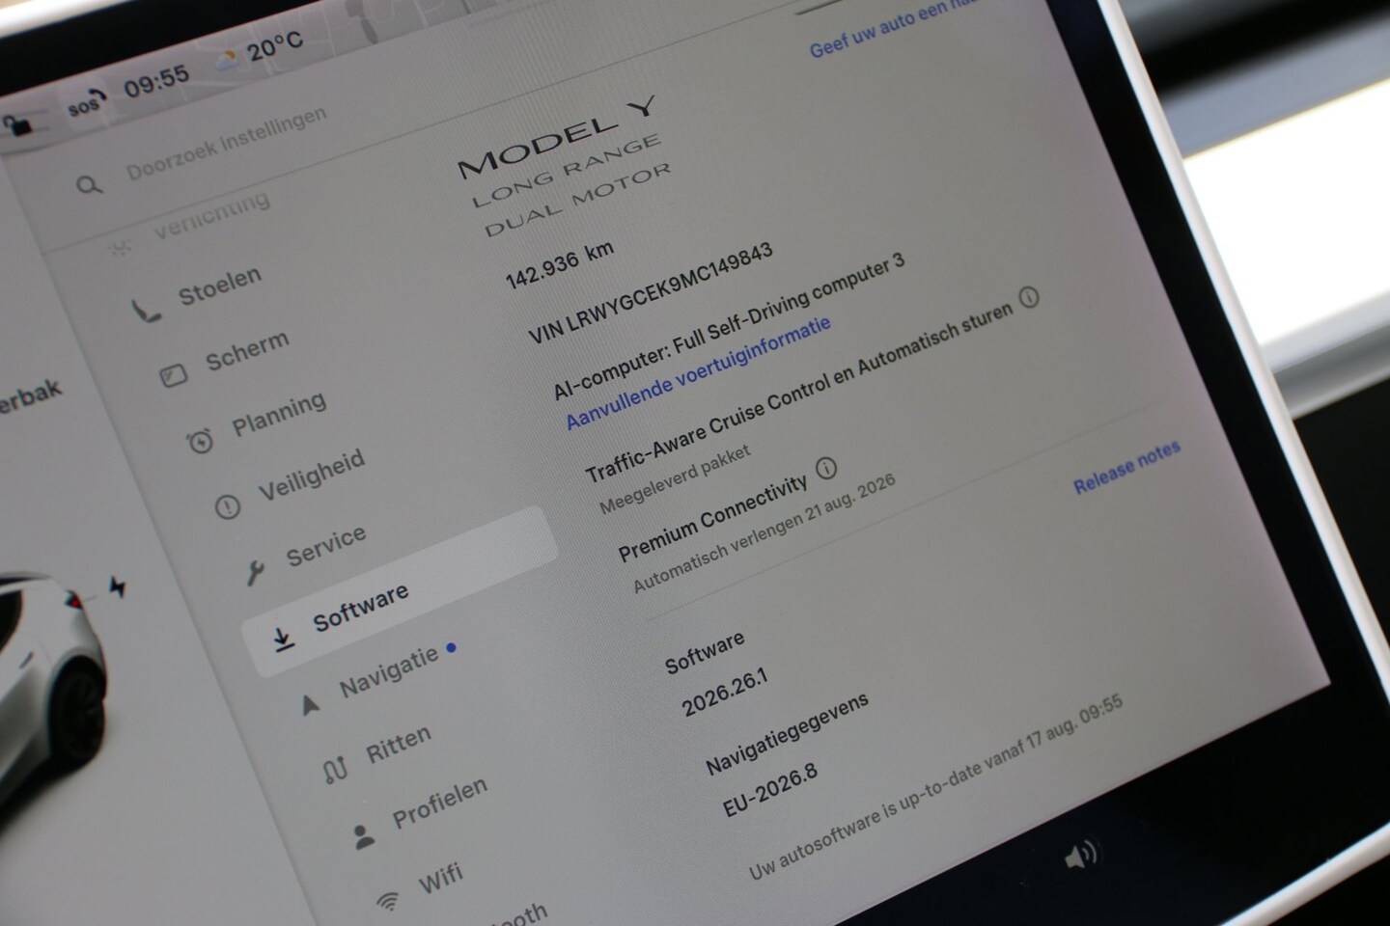
Task: Tap the 'Geef uw auto een naam' link
Action: 895,28
